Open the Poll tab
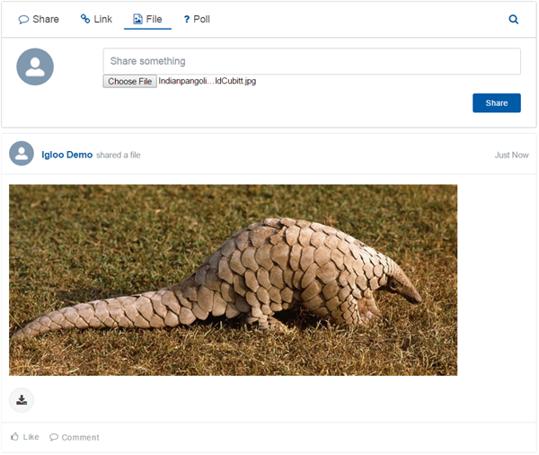This screenshot has height=455, width=539. (197, 19)
